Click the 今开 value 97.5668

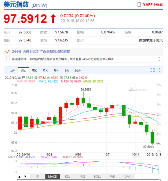coord(25,32)
